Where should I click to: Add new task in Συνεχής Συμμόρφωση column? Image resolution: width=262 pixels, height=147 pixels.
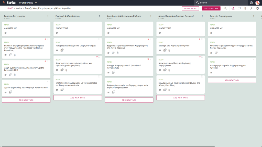tap(232, 80)
